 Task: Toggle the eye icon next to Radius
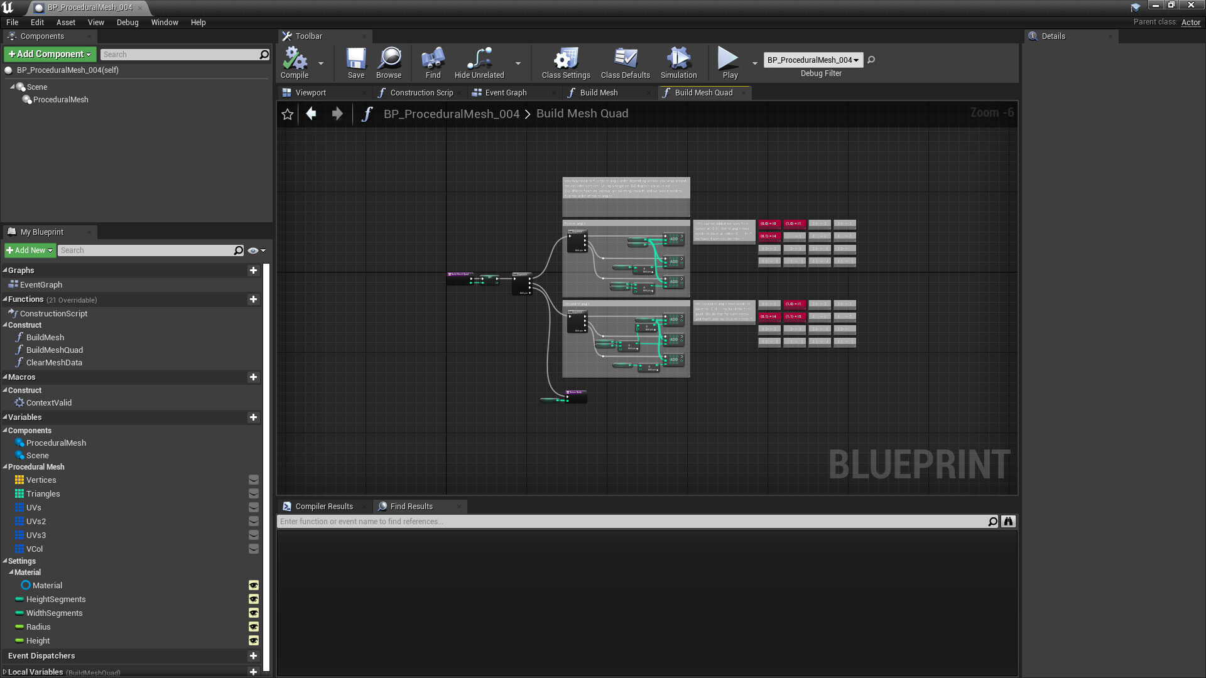253,627
